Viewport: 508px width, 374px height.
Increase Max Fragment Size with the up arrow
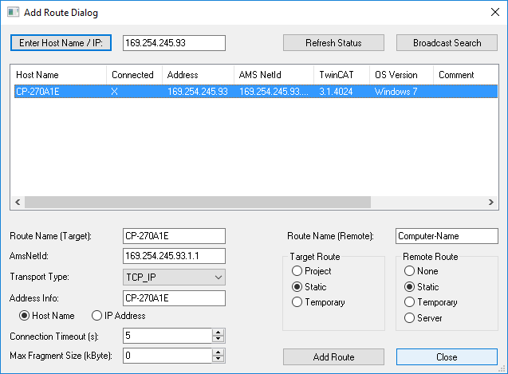click(219, 352)
